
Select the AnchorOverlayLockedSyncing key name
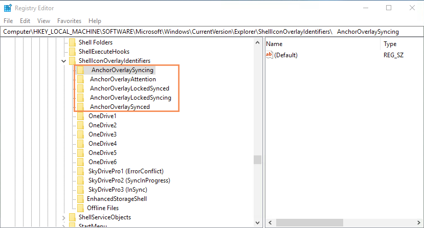(130, 98)
